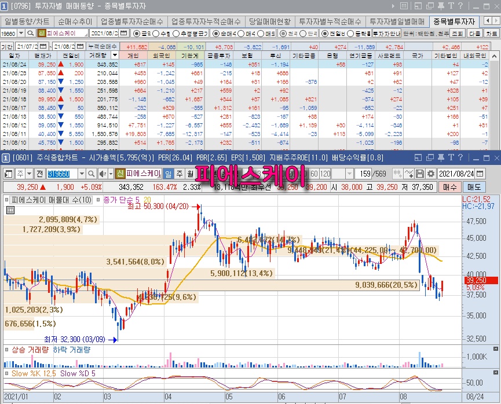
Task: Select the 매도 radio button
Action: coord(261,34)
